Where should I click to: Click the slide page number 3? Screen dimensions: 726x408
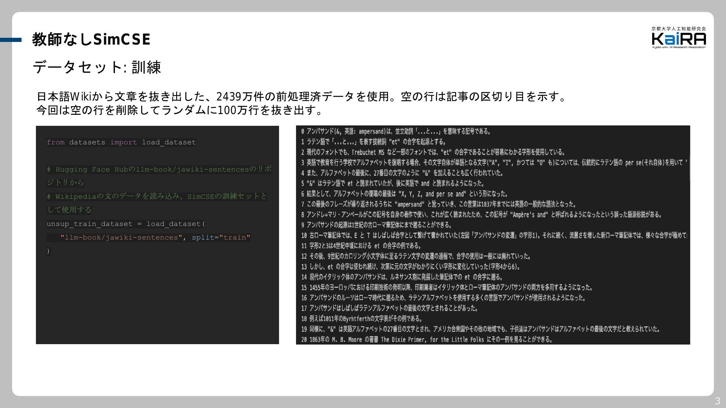[x=718, y=401]
